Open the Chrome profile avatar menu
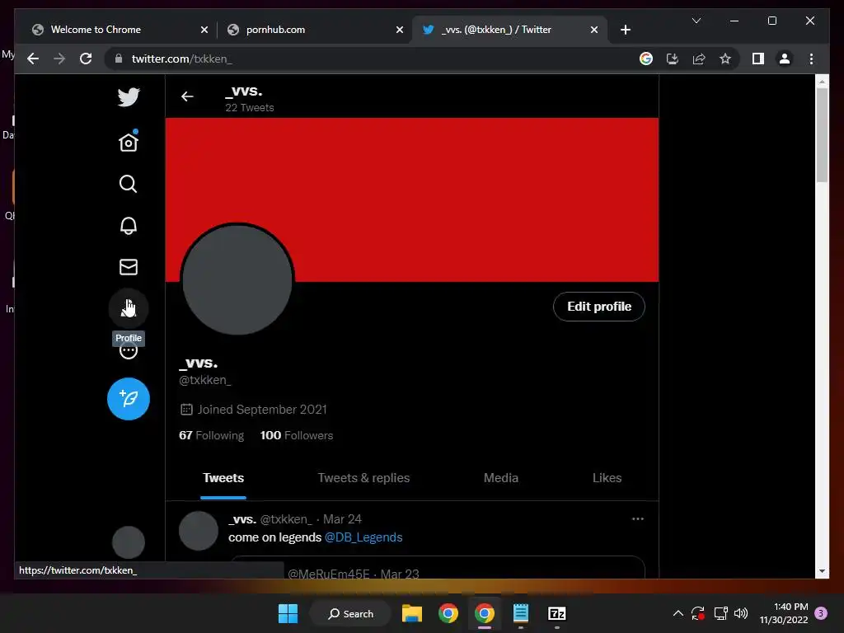 [785, 59]
